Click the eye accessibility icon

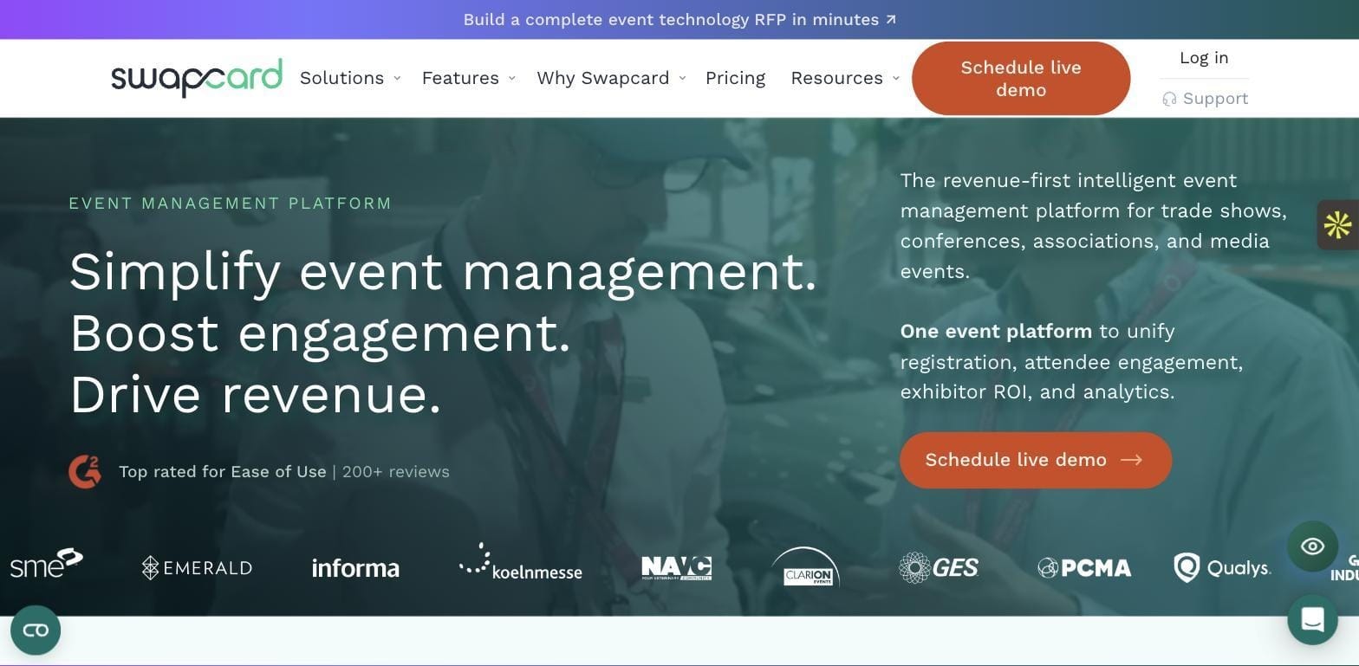tap(1312, 546)
